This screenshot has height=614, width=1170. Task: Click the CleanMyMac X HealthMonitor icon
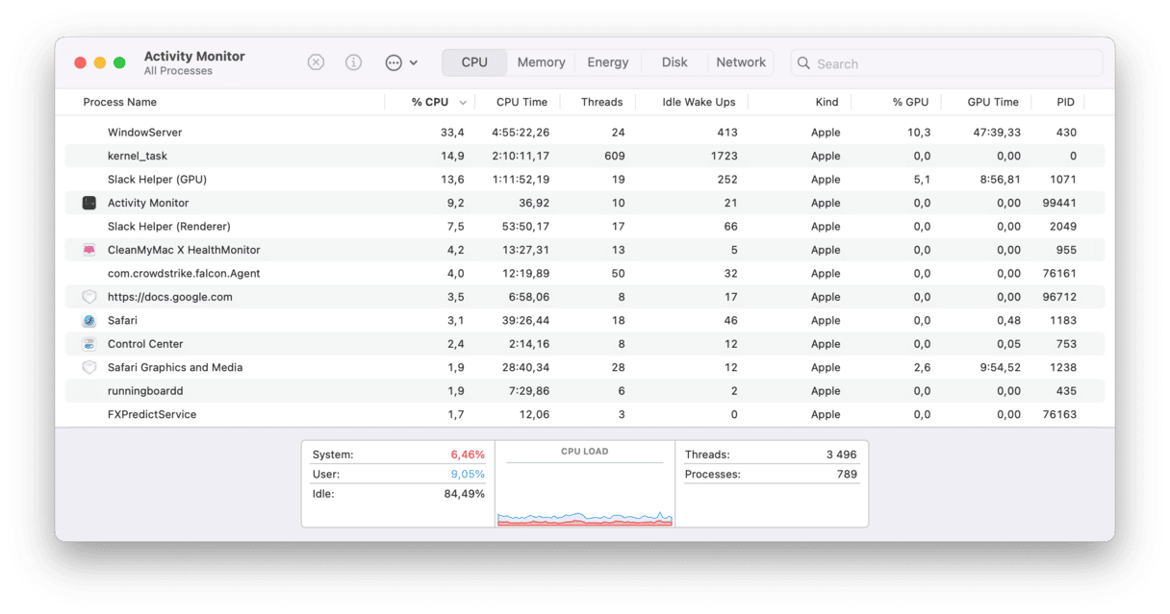[x=89, y=250]
